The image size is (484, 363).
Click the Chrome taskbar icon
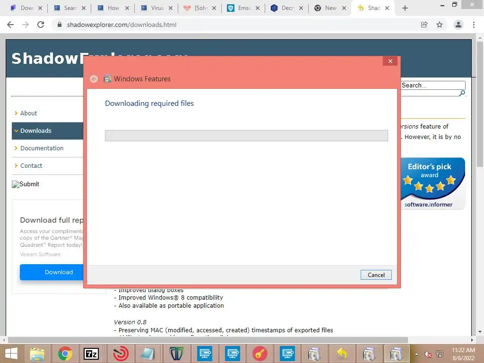coord(65,354)
